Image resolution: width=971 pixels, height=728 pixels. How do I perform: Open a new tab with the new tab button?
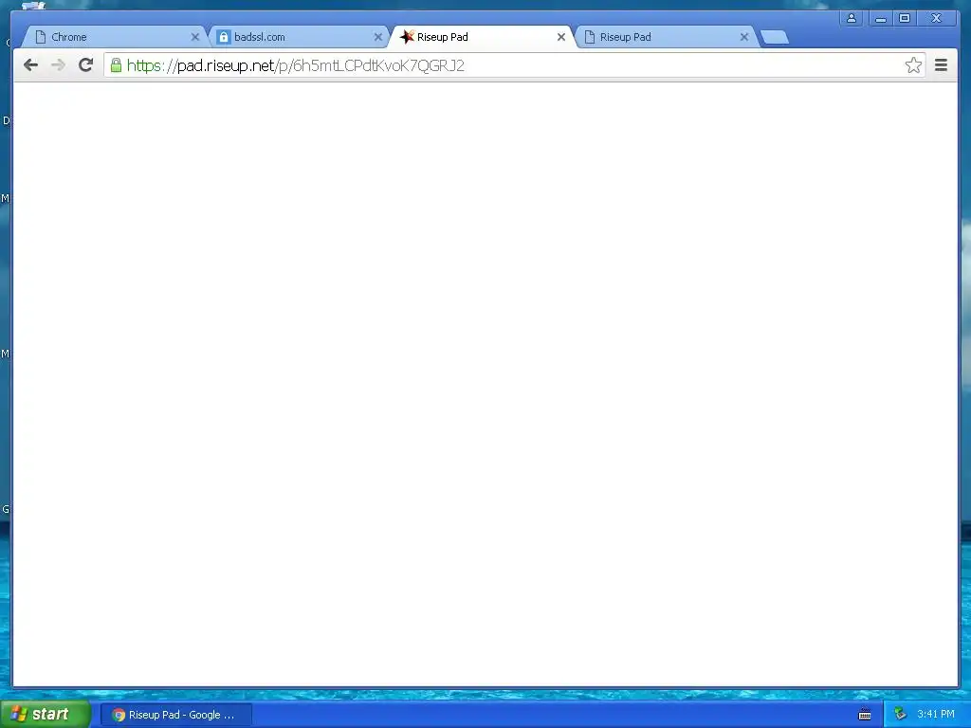pos(774,37)
